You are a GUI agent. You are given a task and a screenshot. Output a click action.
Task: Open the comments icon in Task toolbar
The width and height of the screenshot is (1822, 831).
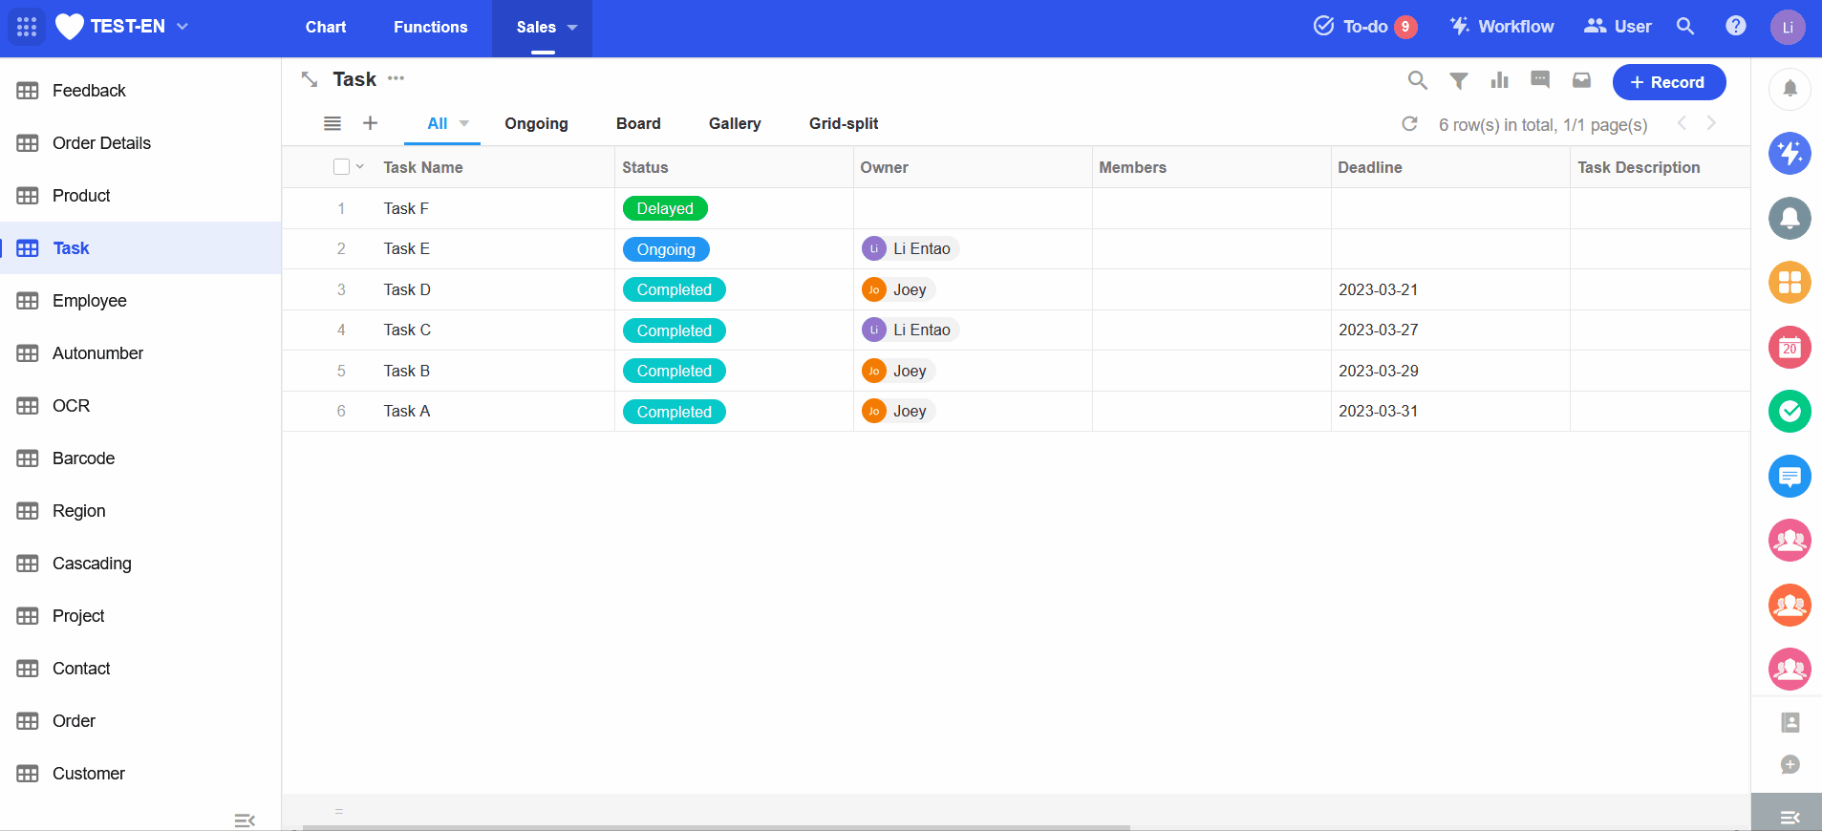(1540, 80)
